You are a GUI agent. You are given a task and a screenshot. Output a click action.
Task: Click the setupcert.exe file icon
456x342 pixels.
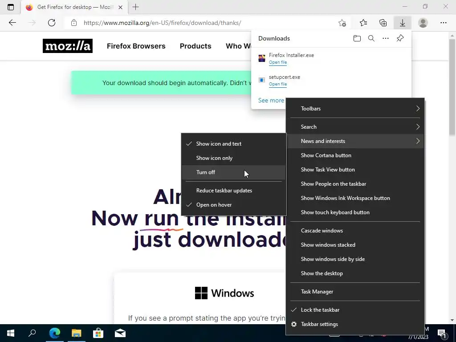262,80
